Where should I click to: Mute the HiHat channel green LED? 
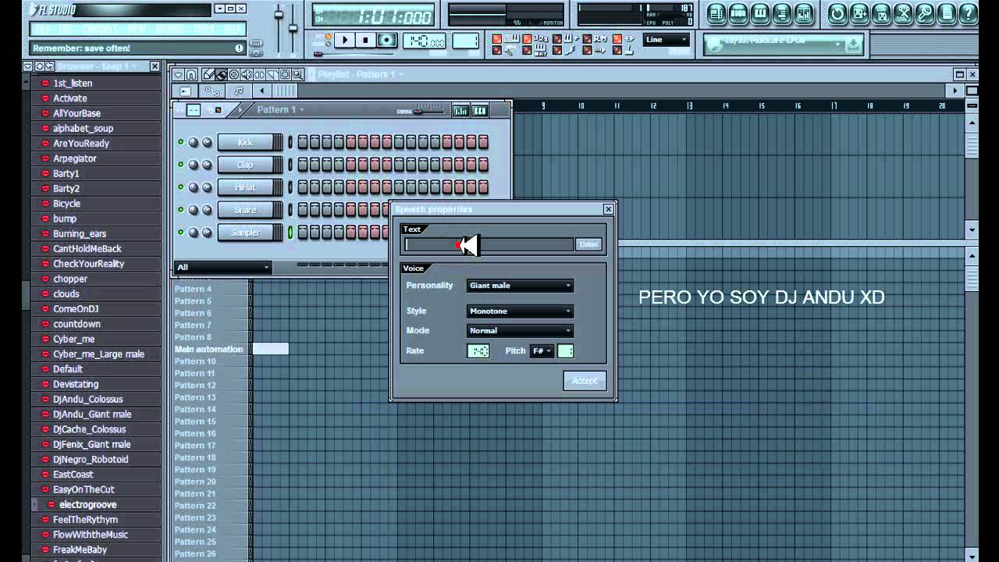[180, 187]
